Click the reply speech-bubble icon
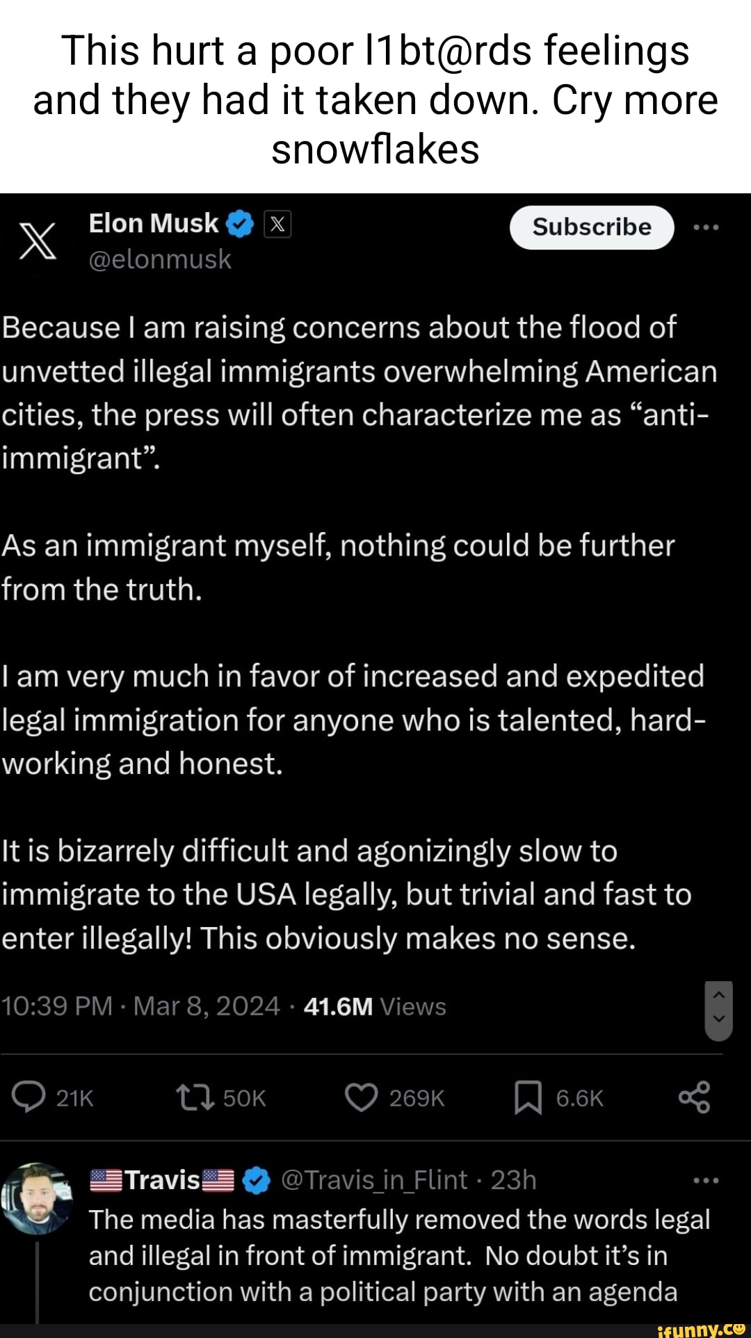Image resolution: width=751 pixels, height=1338 pixels. click(29, 1097)
